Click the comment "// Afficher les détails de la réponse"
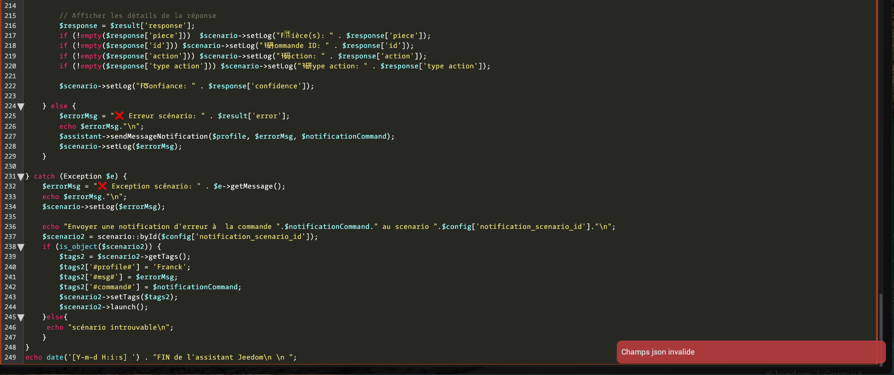 pyautogui.click(x=138, y=15)
